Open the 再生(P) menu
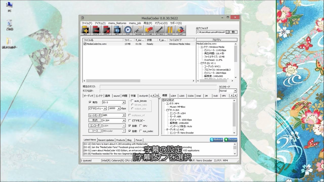The height and width of the screenshot is (182, 324). pos(148,23)
